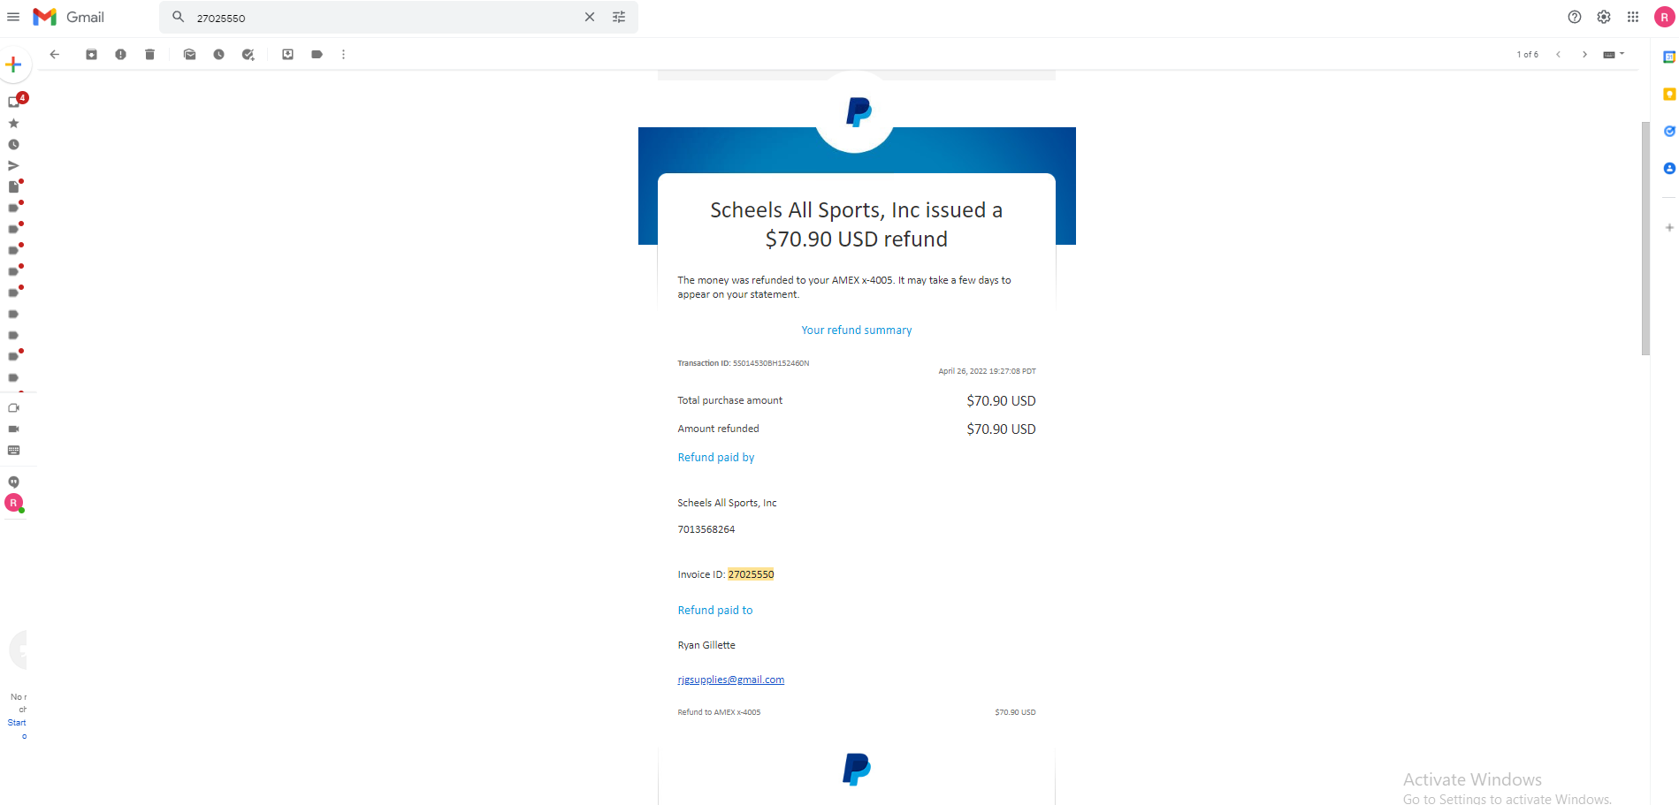Open the Support help icon
Image resolution: width=1679 pixels, height=805 pixels.
pyautogui.click(x=1575, y=17)
